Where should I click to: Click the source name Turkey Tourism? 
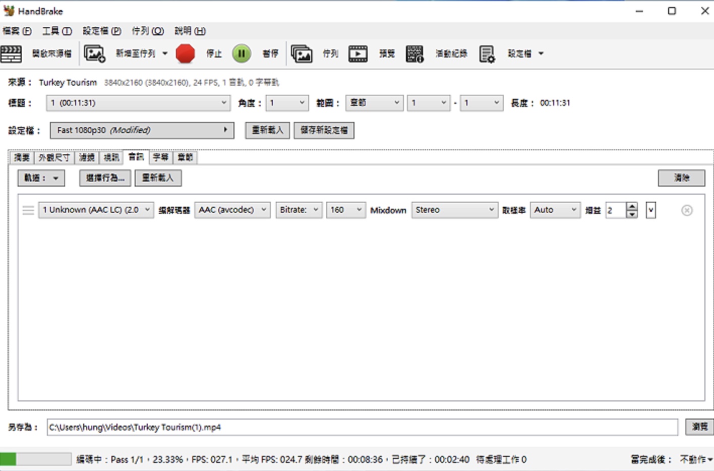coord(68,82)
